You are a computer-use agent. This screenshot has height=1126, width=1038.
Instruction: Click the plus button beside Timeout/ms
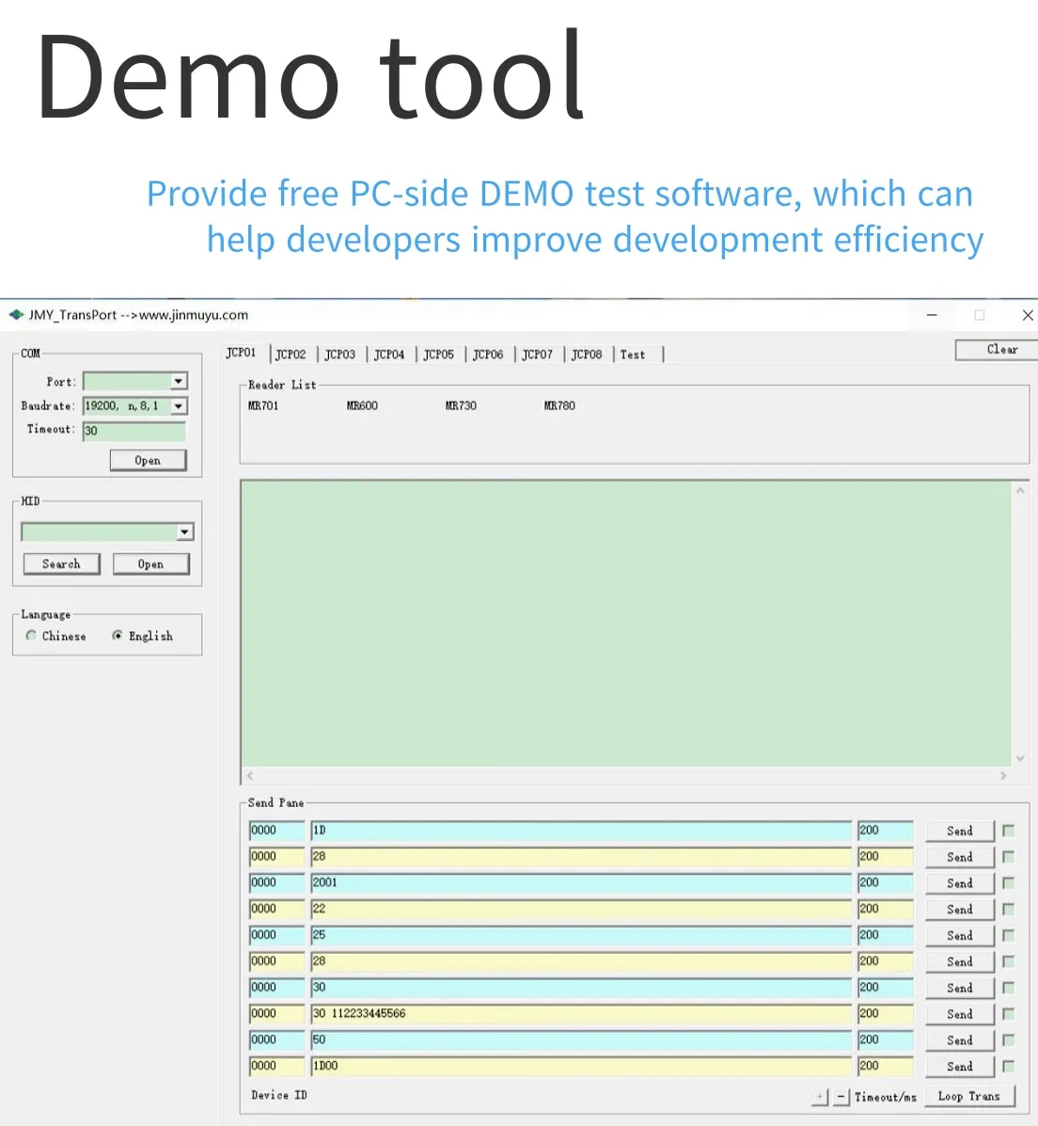click(820, 1097)
